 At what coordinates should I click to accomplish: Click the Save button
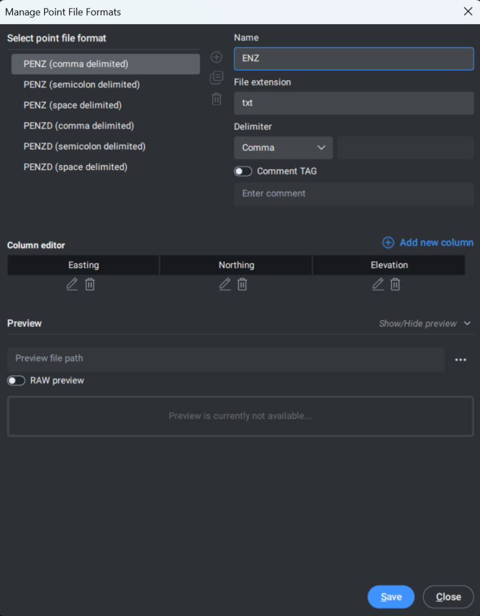click(391, 597)
